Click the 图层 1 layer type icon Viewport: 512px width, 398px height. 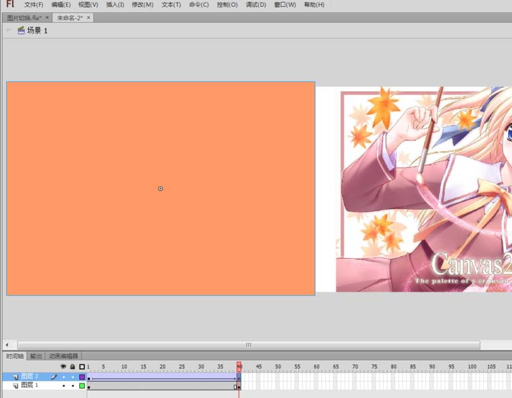tap(15, 386)
